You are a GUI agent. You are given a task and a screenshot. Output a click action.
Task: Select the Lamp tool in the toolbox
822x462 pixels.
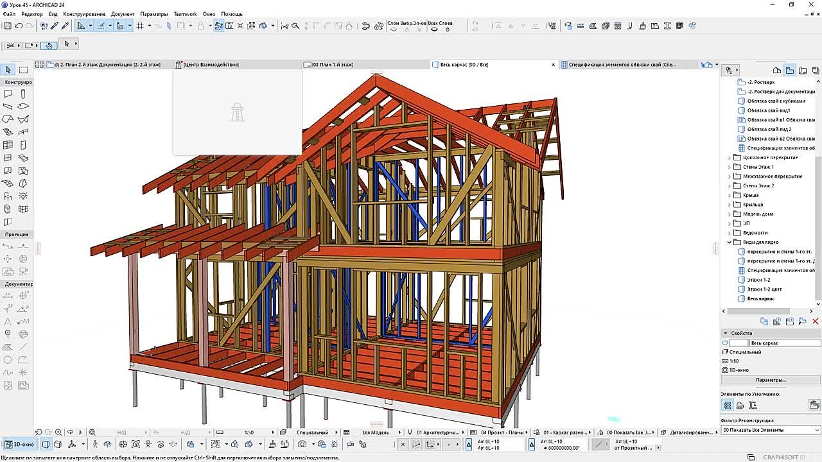24,196
